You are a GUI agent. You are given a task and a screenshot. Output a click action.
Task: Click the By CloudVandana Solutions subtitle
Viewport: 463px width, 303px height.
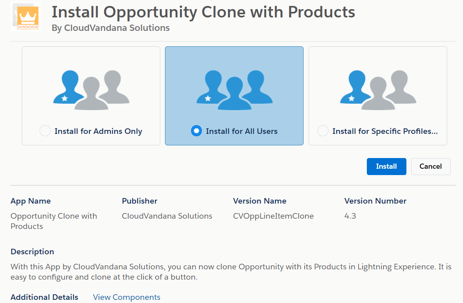111,28
